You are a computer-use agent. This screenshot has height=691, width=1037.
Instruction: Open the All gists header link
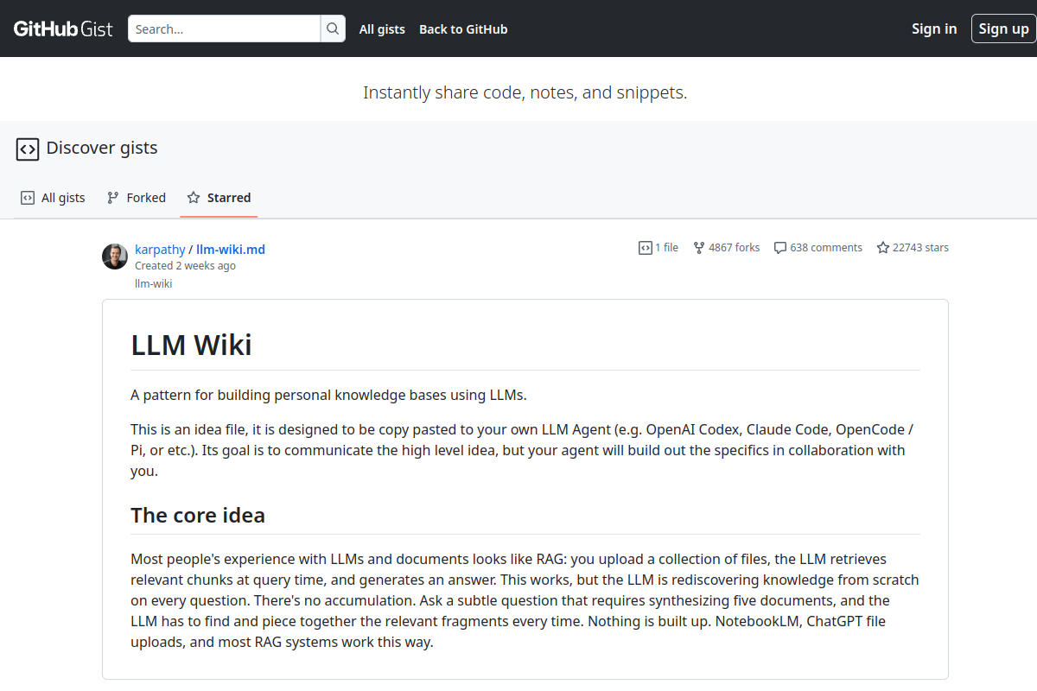[x=382, y=29]
